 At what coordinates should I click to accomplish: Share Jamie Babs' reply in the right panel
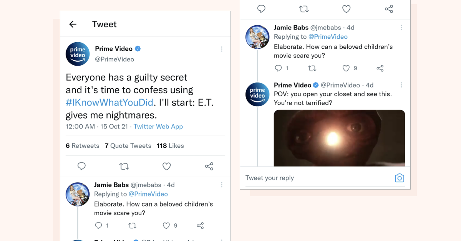(x=380, y=68)
